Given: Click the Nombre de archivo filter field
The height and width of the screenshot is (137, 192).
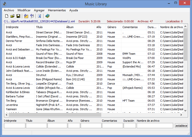Looking at the screenshot, I should tap(155, 125).
